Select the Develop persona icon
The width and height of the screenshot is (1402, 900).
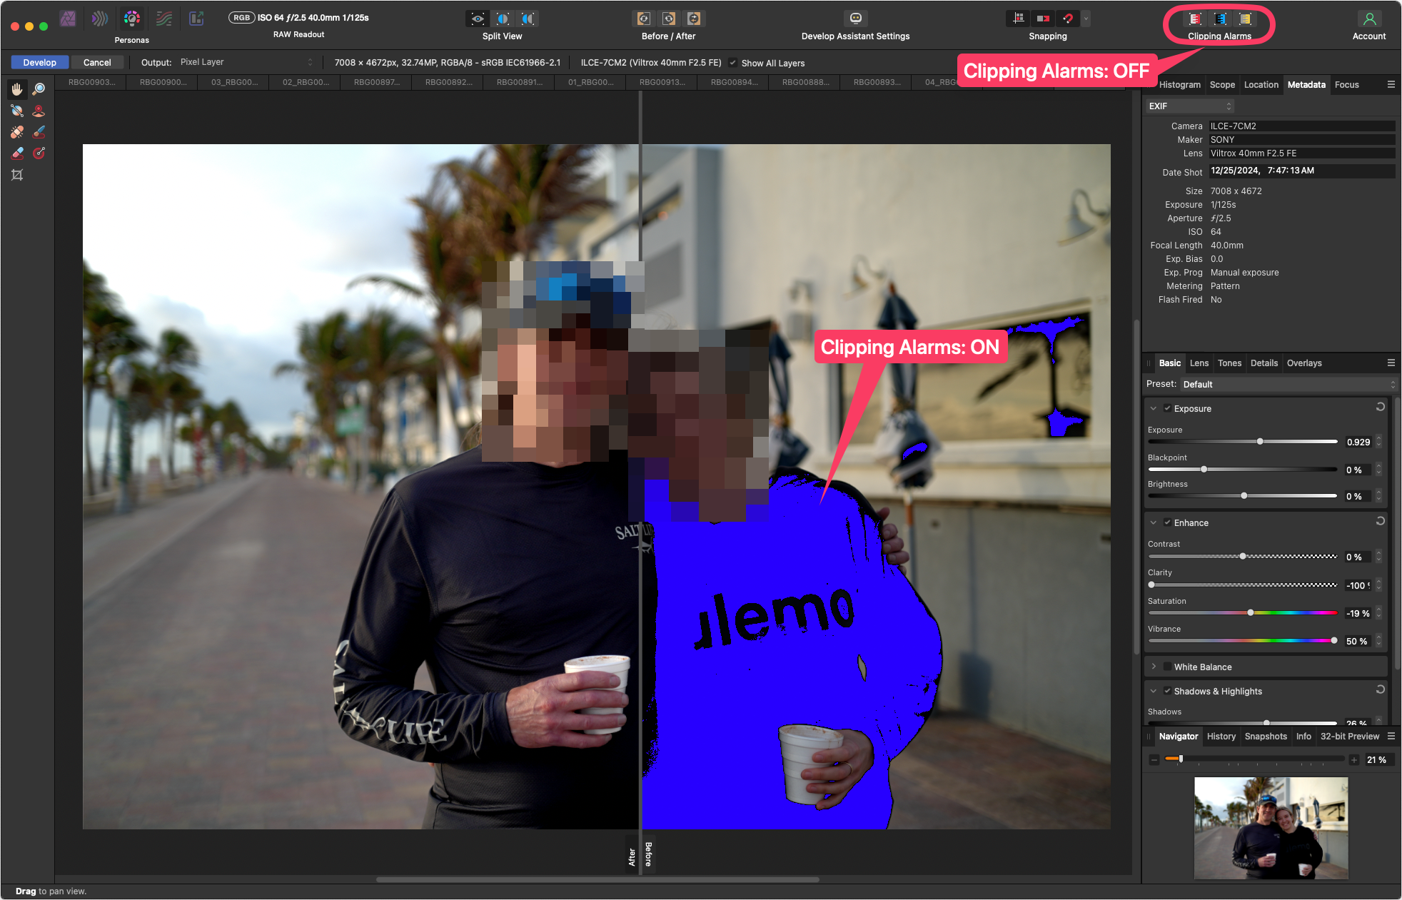(131, 19)
